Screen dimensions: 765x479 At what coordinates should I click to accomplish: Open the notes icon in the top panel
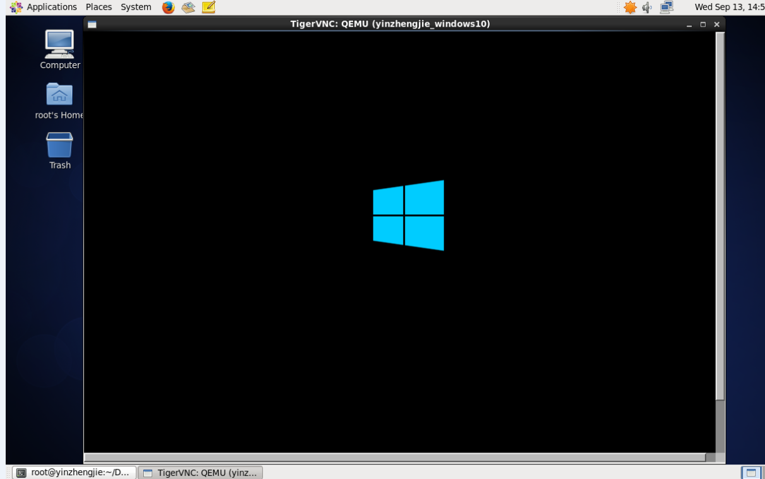(208, 7)
